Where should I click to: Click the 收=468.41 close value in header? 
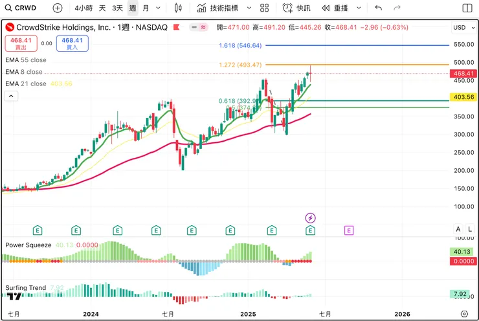coord(340,27)
